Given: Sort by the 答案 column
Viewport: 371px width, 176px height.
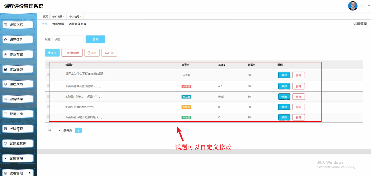Looking at the screenshot, I should coord(222,65).
